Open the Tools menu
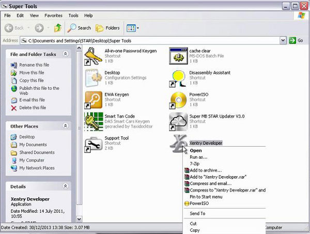Screen dimensions: 310x234 (73, 15)
